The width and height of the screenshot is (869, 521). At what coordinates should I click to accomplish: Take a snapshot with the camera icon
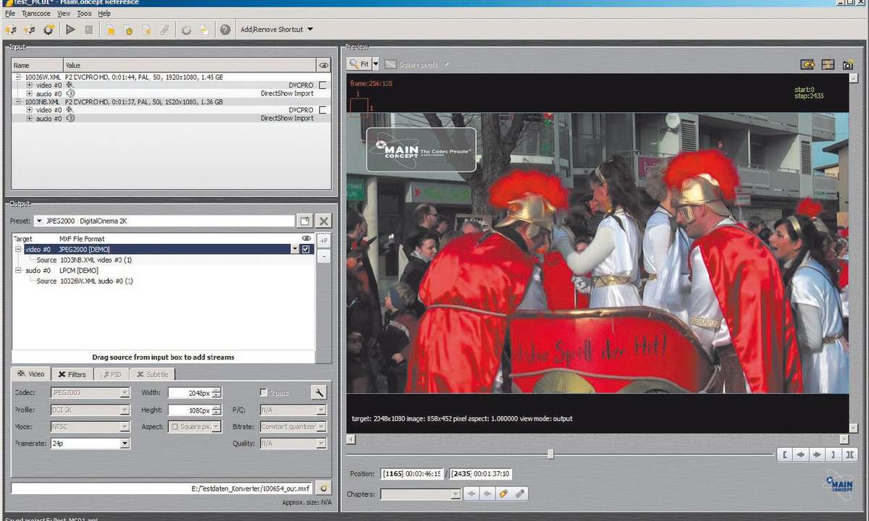[847, 65]
